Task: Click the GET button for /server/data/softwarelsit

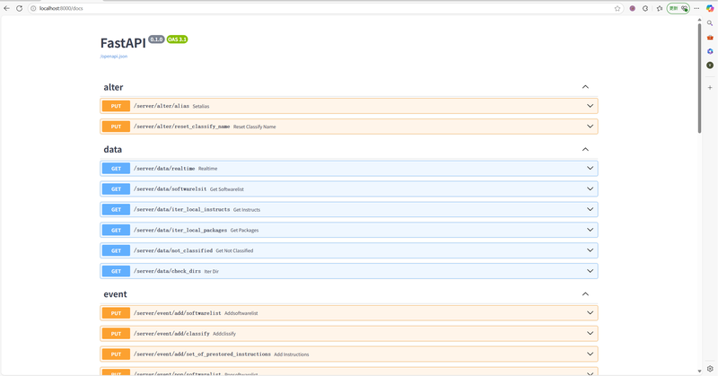Action: pyautogui.click(x=116, y=188)
